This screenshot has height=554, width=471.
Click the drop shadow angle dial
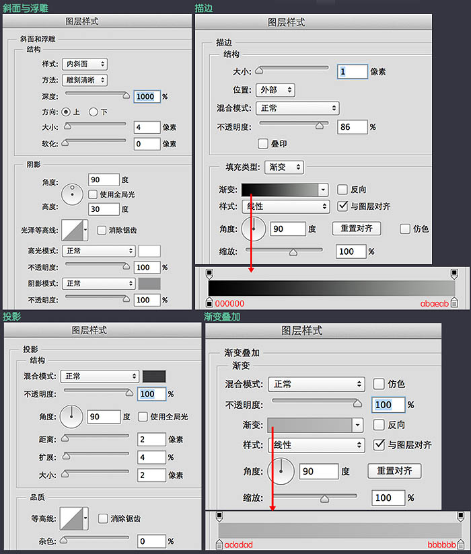pos(71,417)
